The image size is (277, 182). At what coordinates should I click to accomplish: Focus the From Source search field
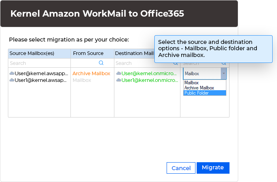(x=92, y=63)
